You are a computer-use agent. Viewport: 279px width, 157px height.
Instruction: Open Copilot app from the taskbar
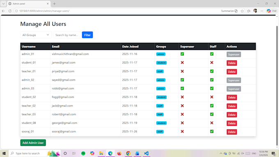92,153
